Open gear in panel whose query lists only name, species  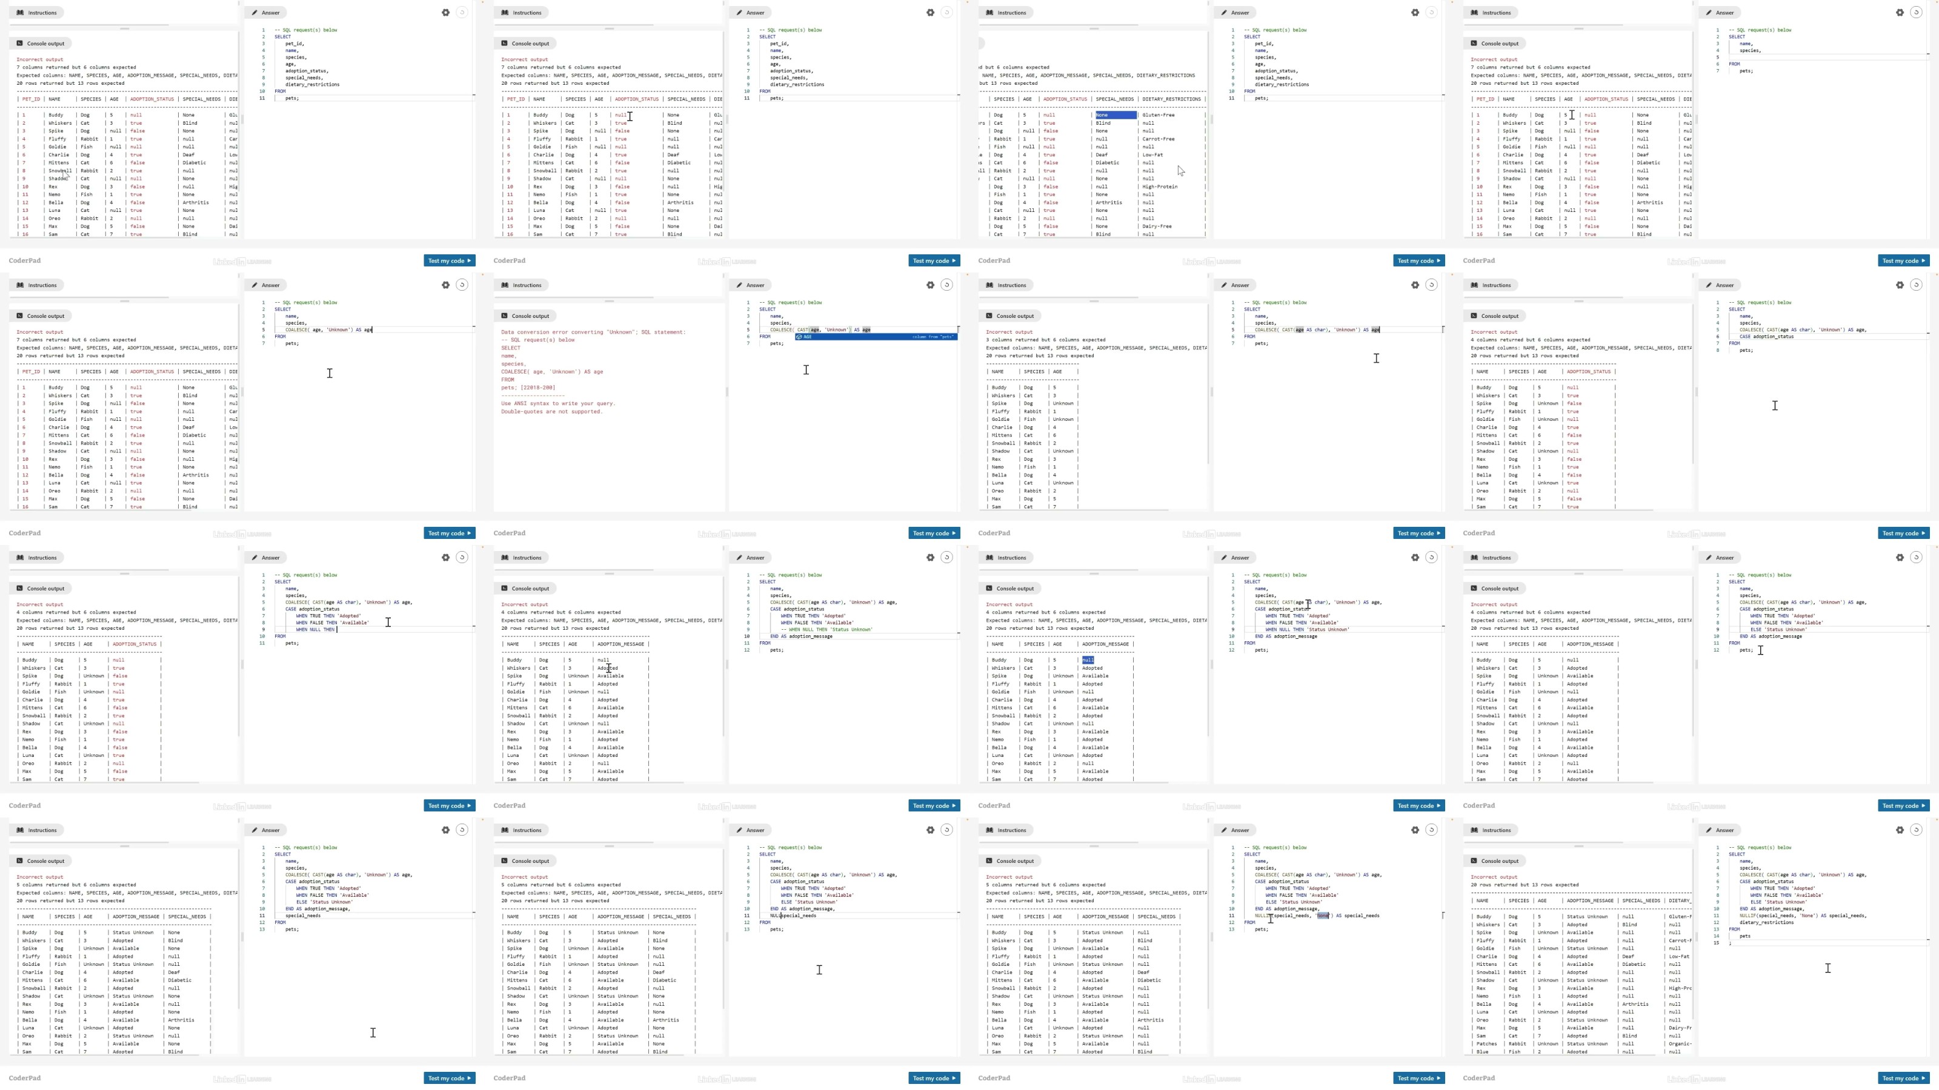1900,13
